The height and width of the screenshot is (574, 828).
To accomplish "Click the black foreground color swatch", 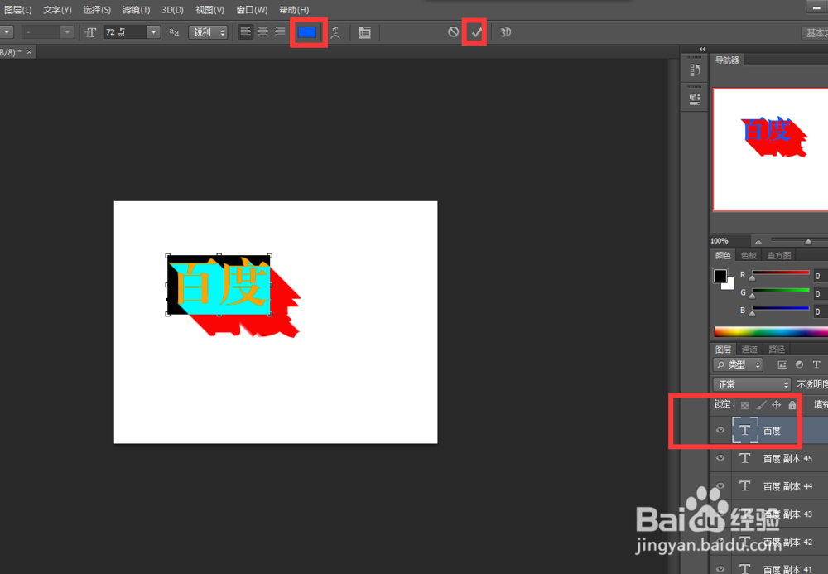I will [720, 276].
